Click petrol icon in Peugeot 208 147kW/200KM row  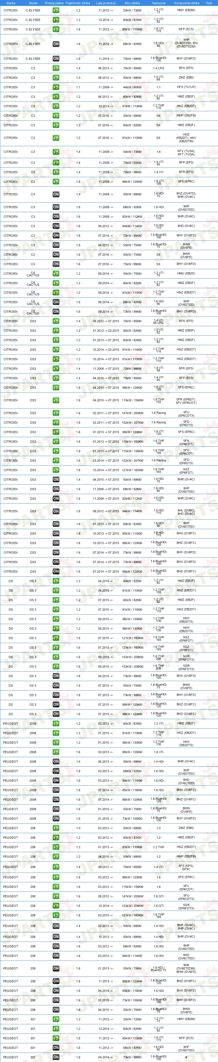pyautogui.click(x=56, y=896)
